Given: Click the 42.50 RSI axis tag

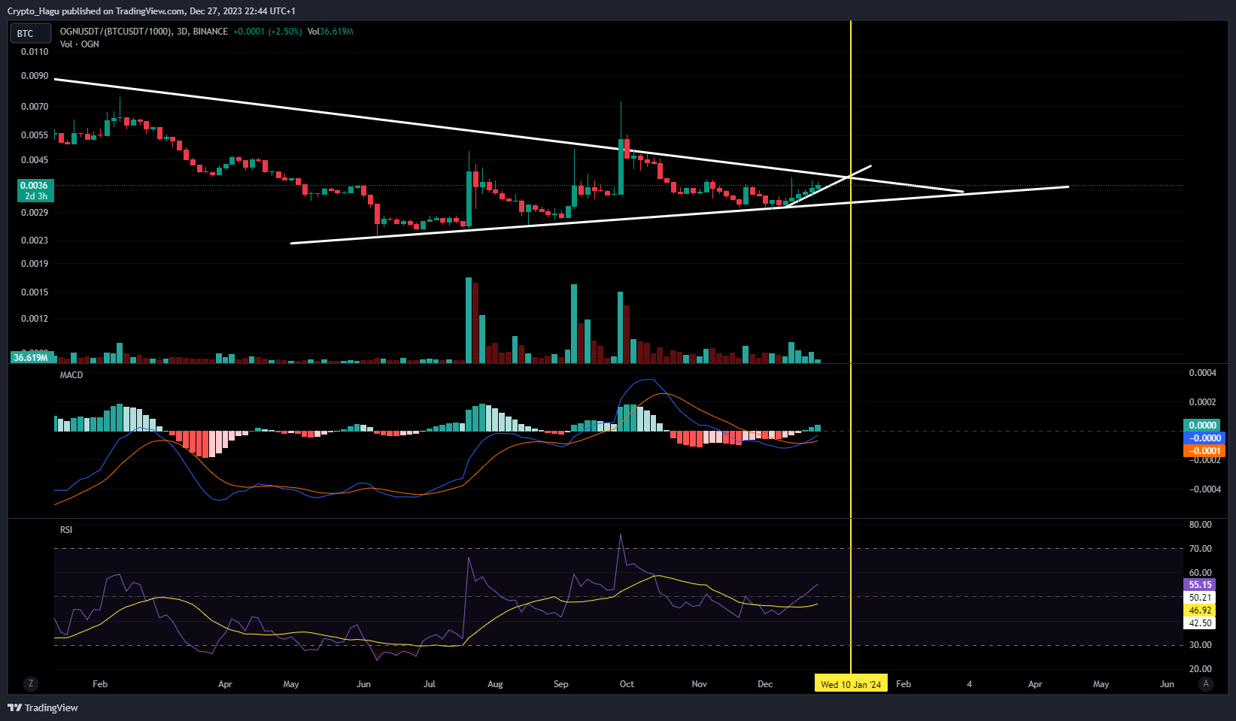Looking at the screenshot, I should 1200,623.
